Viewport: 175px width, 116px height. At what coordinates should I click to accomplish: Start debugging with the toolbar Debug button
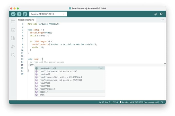point(25,14)
